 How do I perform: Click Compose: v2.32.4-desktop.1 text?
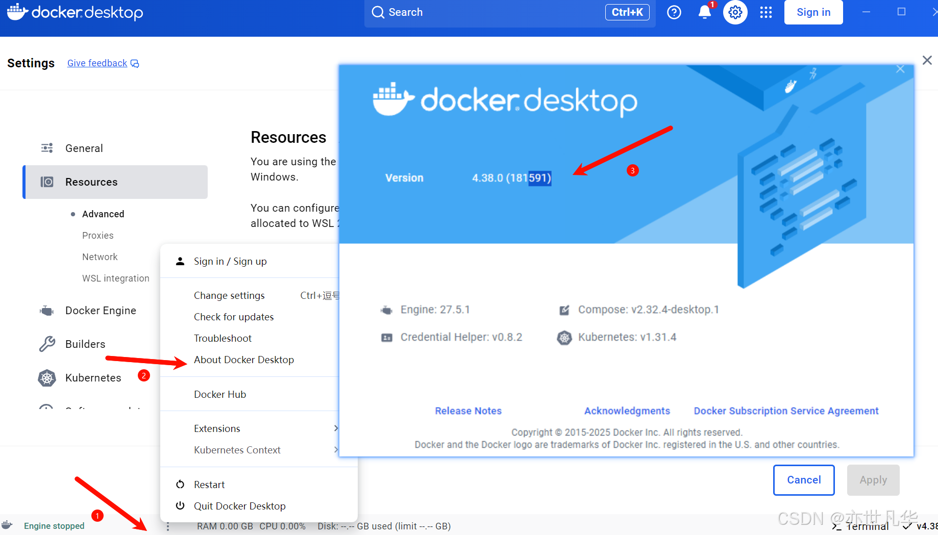click(x=648, y=310)
